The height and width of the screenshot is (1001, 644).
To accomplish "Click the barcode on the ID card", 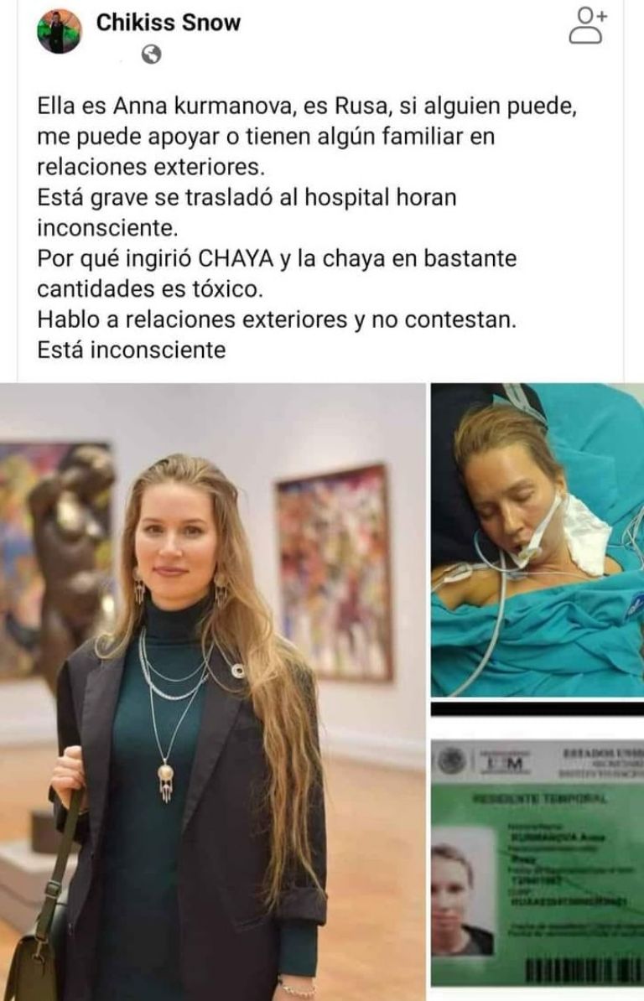I will (583, 970).
